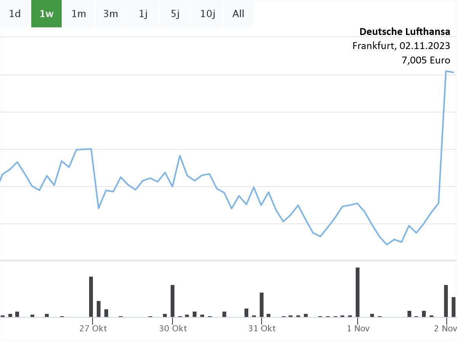Click the tall volume bar at 27 Okt
The image size is (457, 342).
(x=91, y=296)
